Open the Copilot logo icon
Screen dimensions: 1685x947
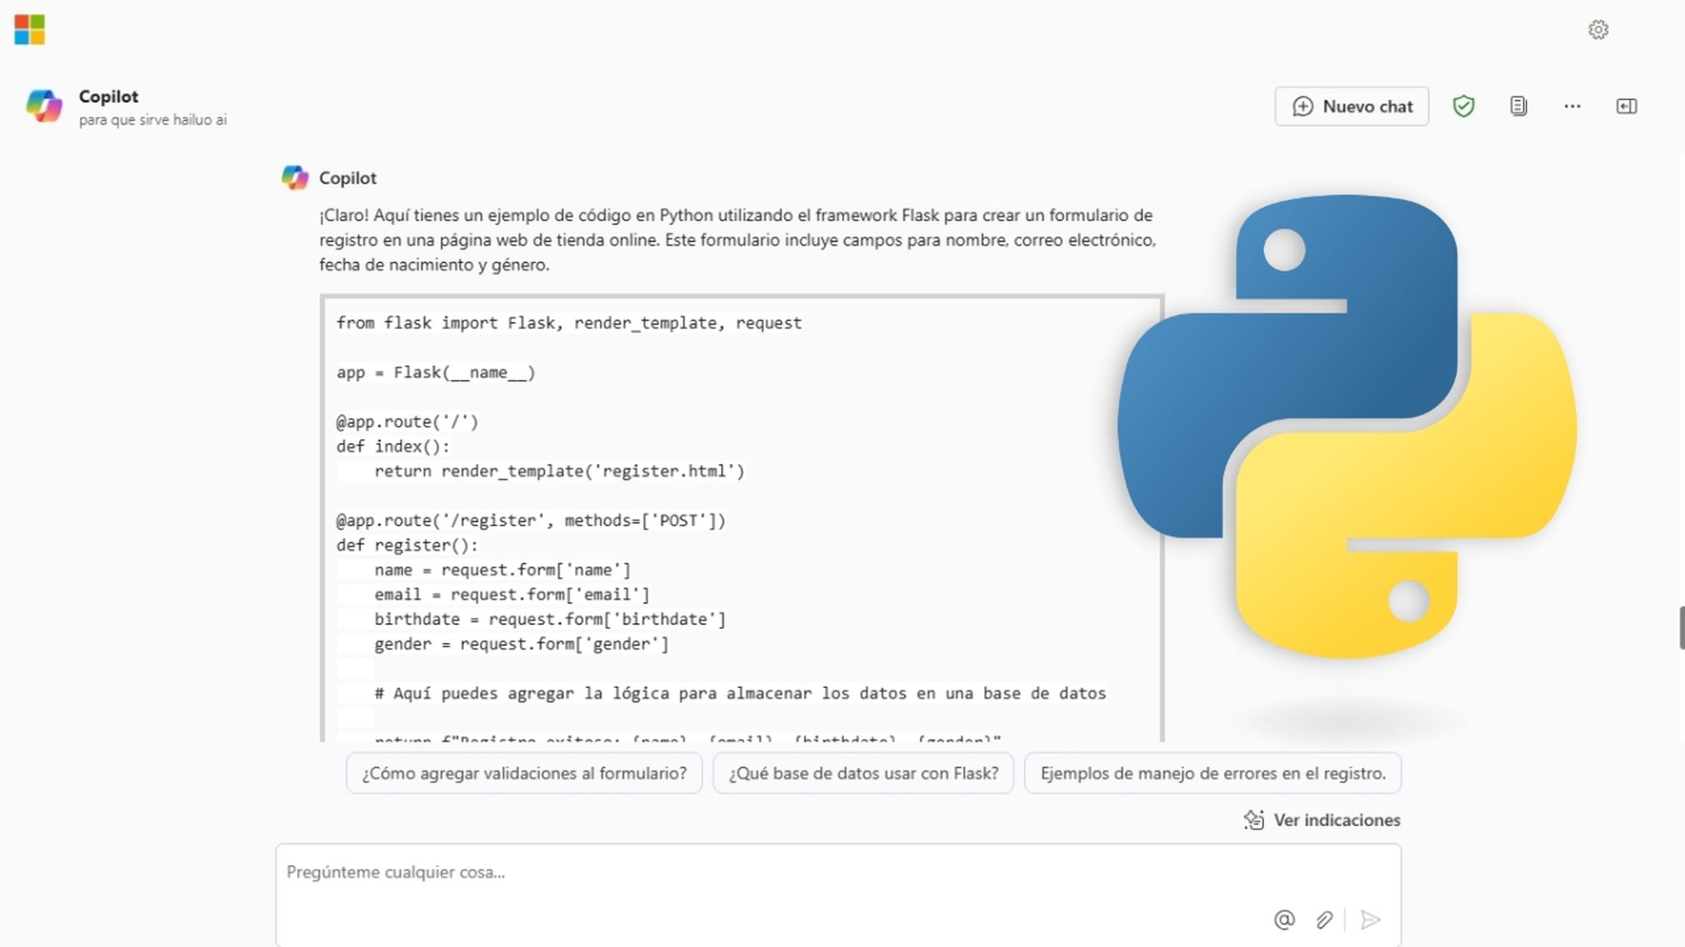tap(44, 106)
